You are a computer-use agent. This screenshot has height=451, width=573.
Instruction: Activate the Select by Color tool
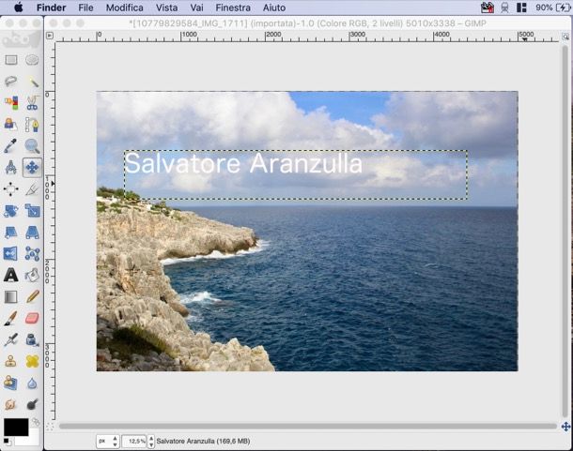click(11, 102)
